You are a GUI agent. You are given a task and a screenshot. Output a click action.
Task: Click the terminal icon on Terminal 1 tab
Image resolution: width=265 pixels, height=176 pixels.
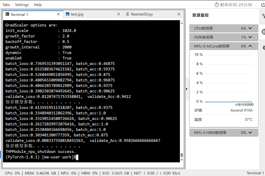(x=7, y=14)
